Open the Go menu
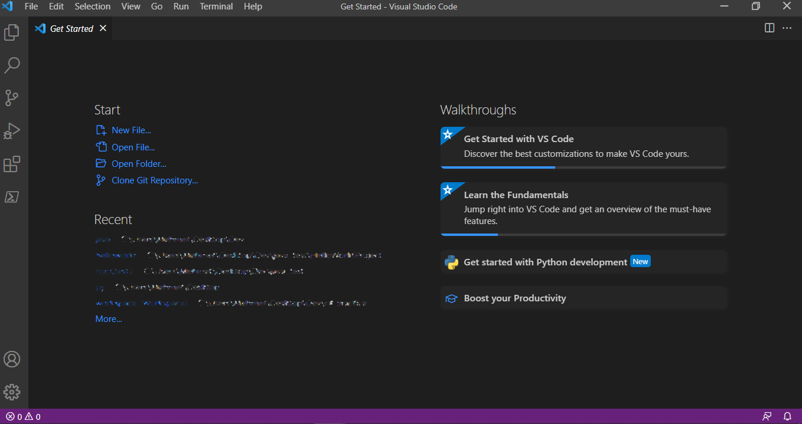The image size is (802, 424). 157,6
